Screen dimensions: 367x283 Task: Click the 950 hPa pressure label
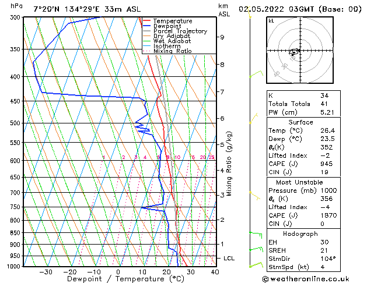16,256
